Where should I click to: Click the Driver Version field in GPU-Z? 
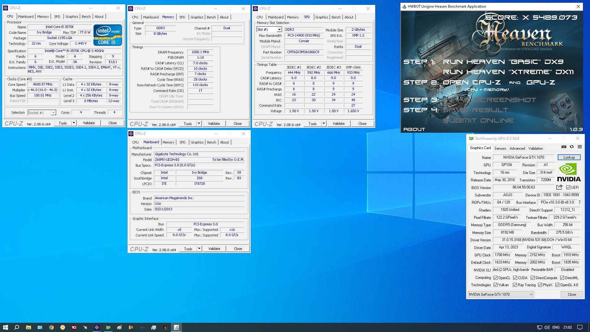coord(537,240)
